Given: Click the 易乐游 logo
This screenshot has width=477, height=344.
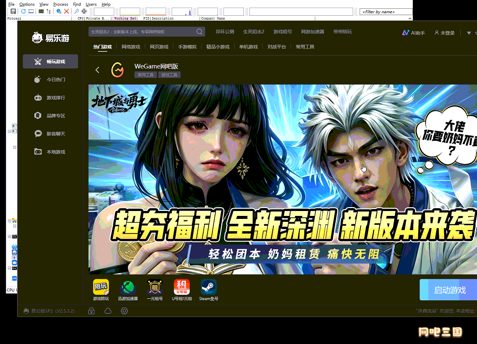Looking at the screenshot, I should point(51,38).
